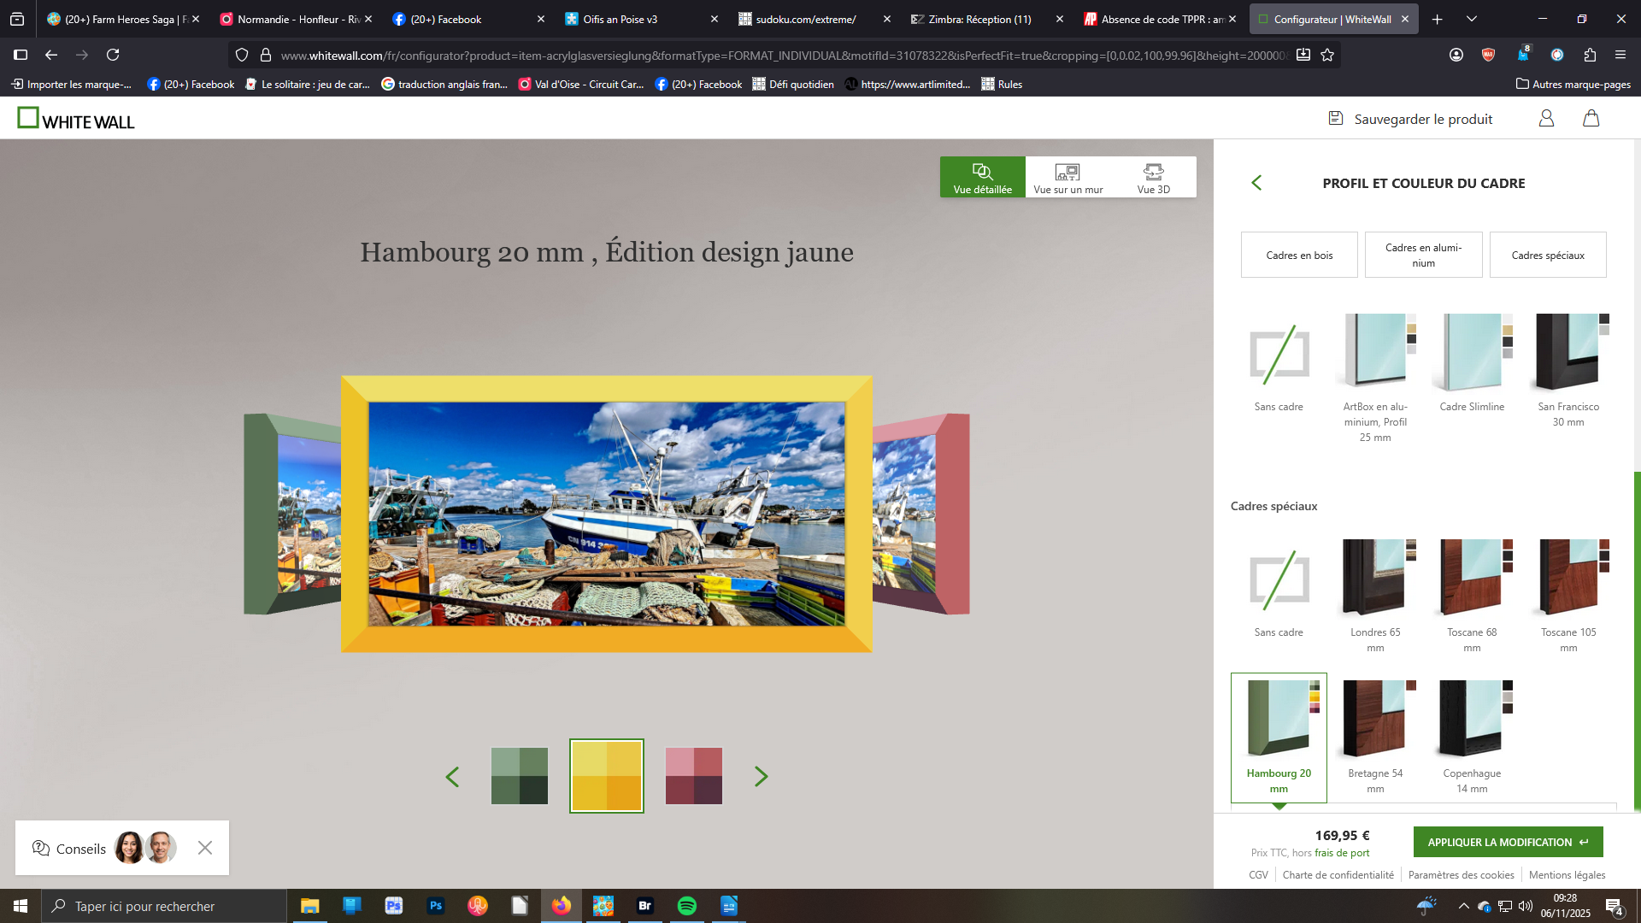Open Cadres en aluminium tab
This screenshot has width=1641, height=923.
(x=1423, y=256)
